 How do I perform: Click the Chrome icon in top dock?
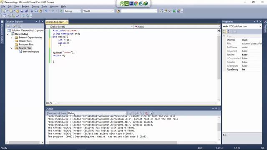(136, 3)
